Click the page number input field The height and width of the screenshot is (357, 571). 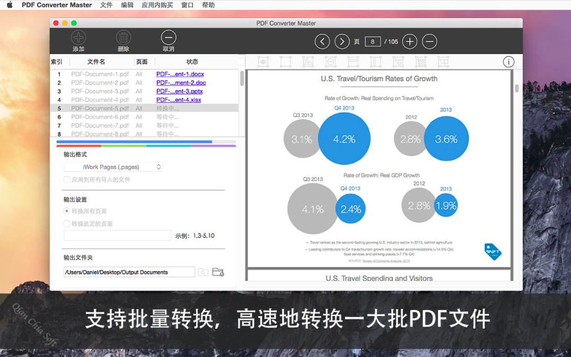tap(372, 41)
